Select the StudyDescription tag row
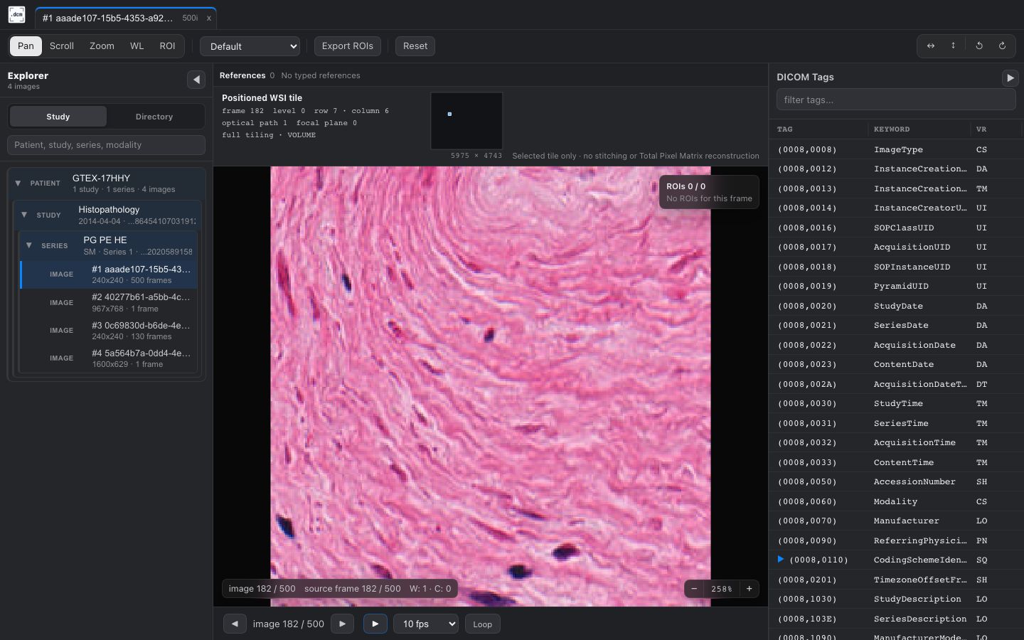 [x=896, y=599]
